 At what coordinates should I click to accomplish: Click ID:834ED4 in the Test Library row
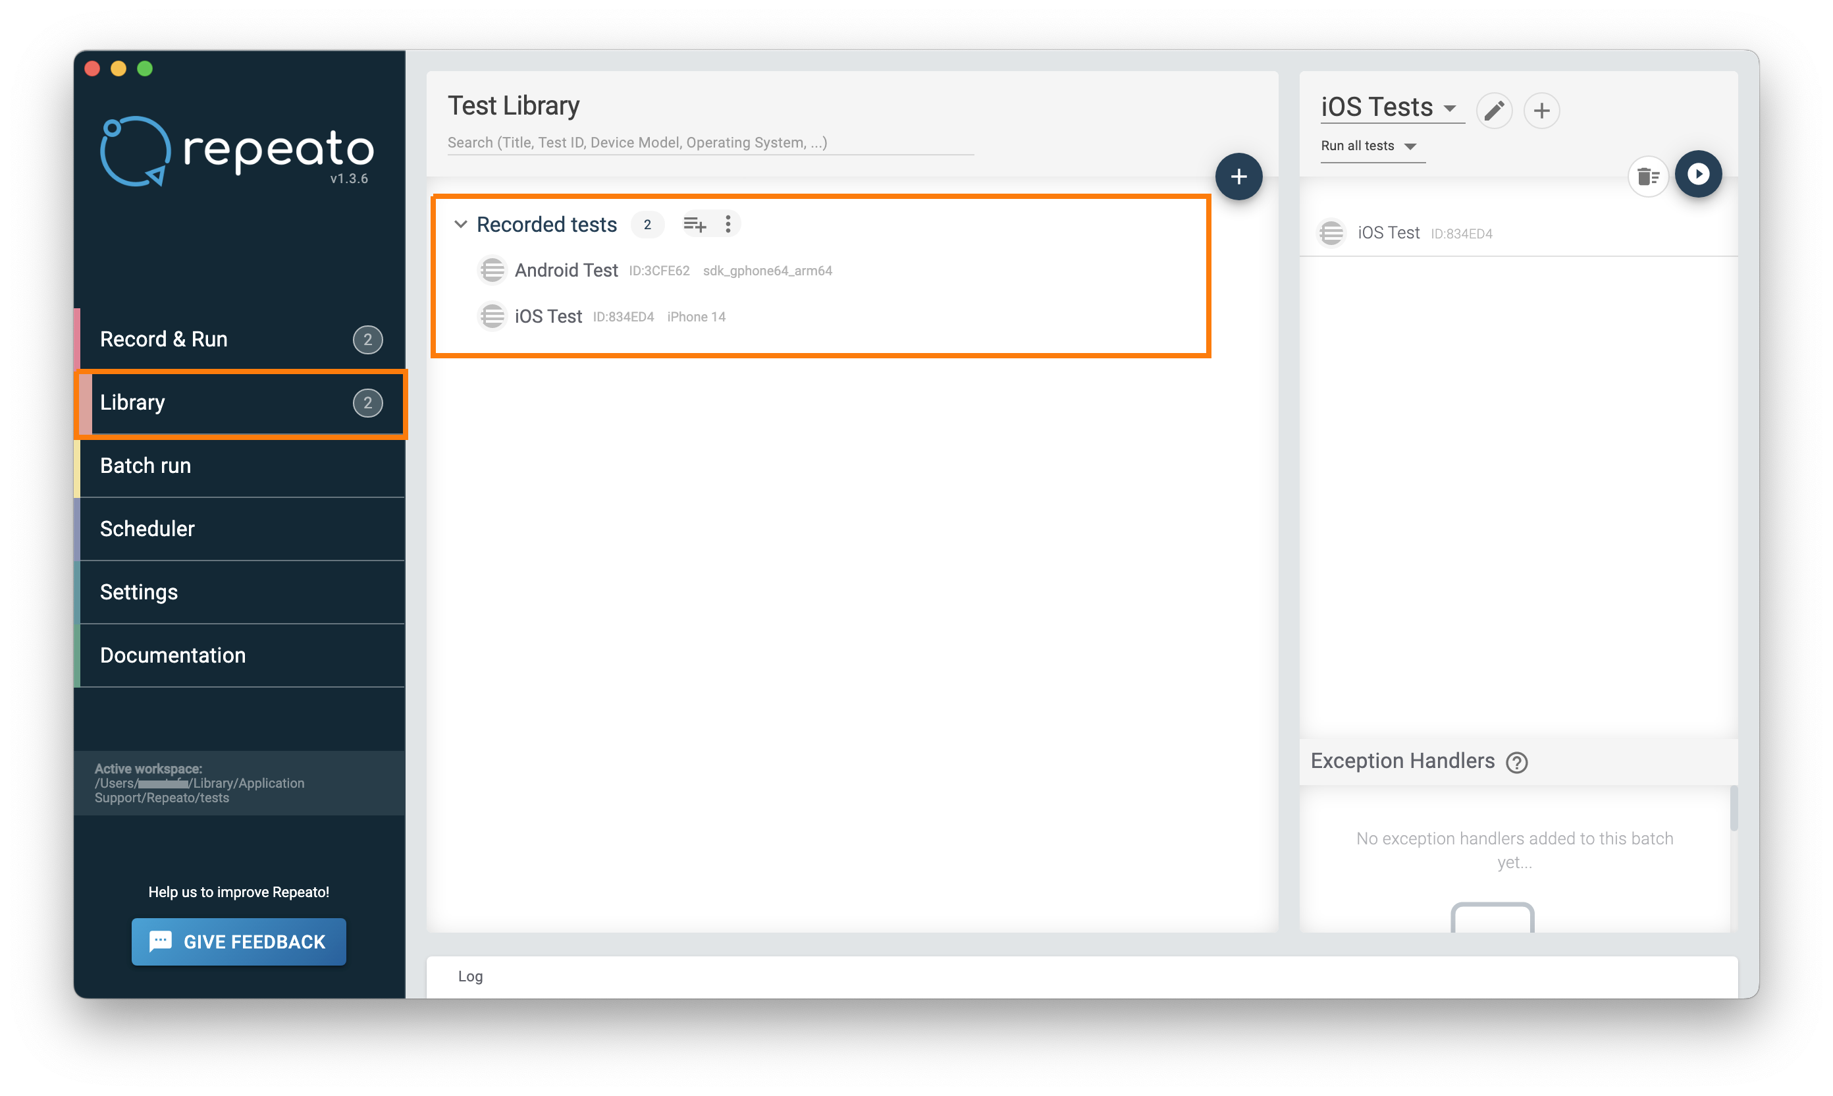tap(623, 317)
